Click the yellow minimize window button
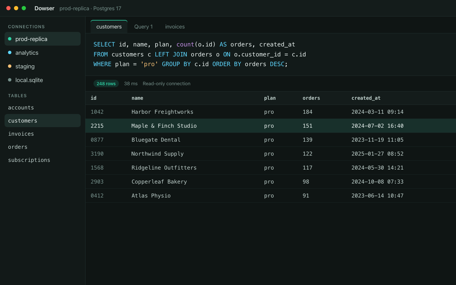The width and height of the screenshot is (456, 285). point(16,8)
